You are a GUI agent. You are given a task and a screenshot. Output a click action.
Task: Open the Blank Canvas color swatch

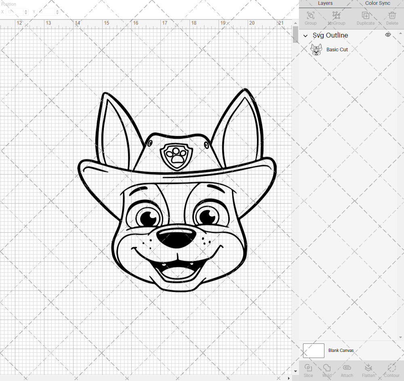click(x=314, y=350)
